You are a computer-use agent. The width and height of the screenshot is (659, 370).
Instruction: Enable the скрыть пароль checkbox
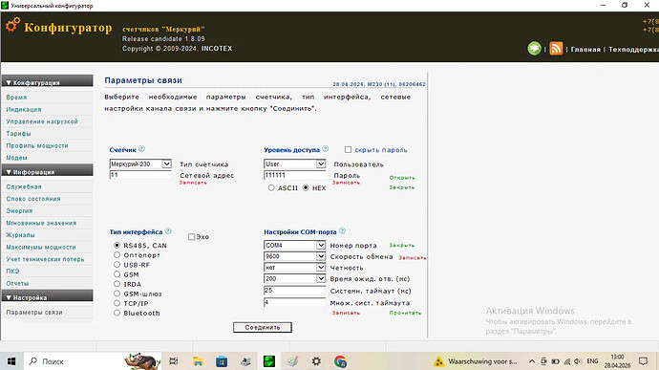[x=348, y=149]
